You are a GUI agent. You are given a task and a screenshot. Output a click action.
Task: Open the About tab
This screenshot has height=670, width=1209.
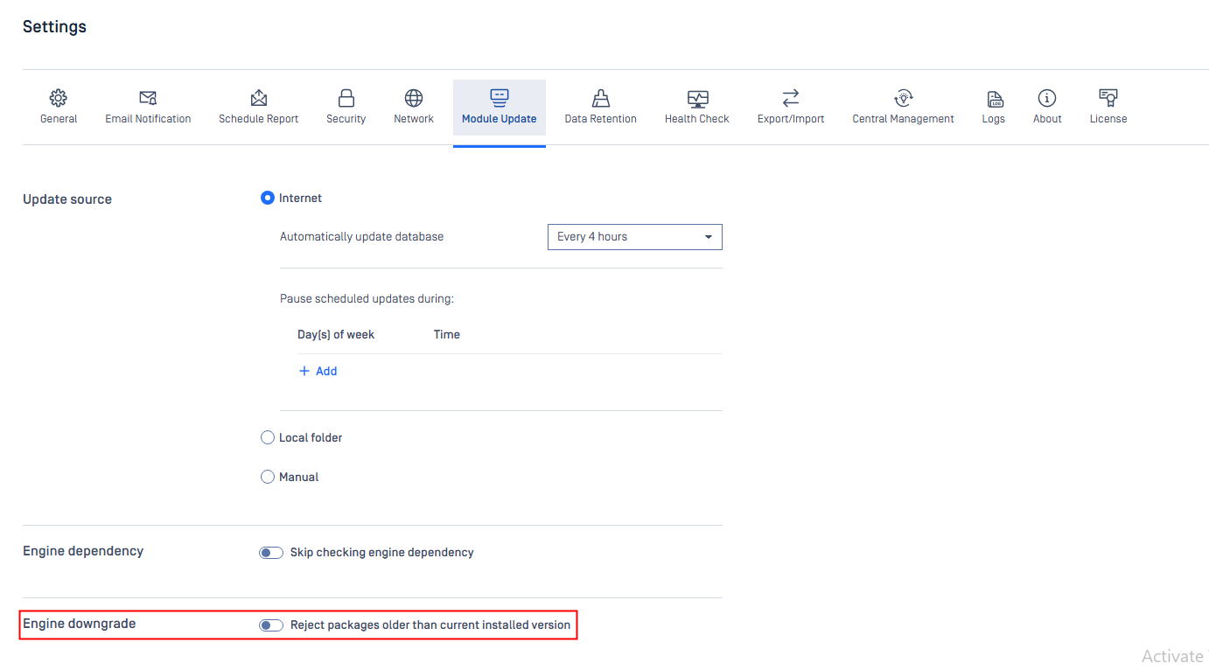pos(1047,108)
